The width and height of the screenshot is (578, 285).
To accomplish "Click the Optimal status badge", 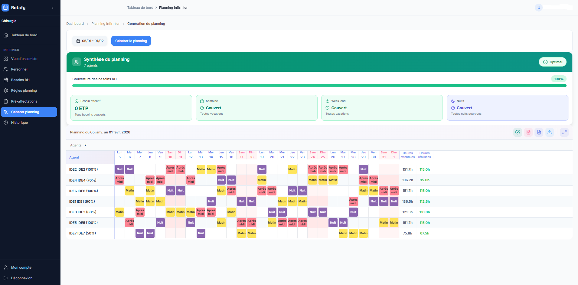I will [x=552, y=62].
